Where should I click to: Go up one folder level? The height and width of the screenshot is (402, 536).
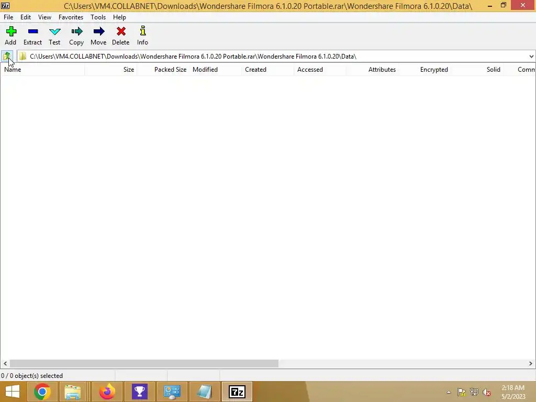(x=7, y=56)
